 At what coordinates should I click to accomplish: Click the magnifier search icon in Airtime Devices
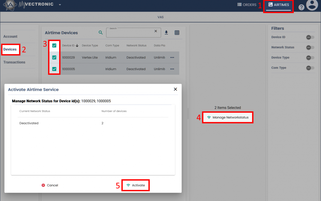pos(100,33)
